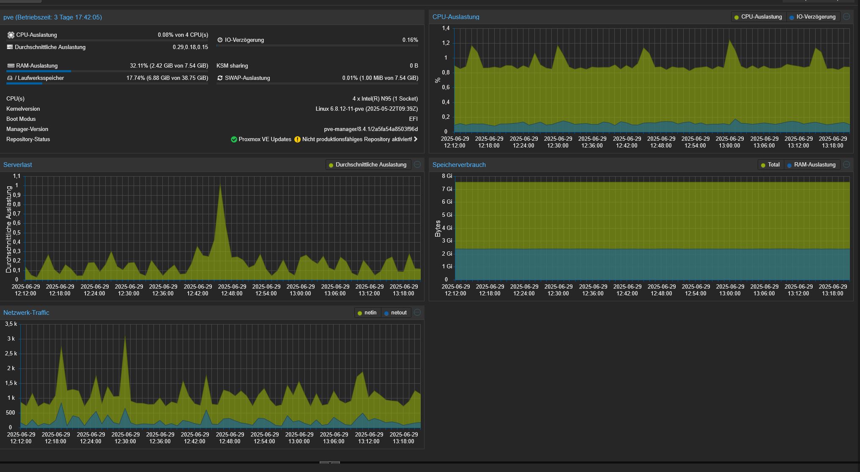Click the RAM-Auslastung progress bar
The image size is (860, 472).
(107, 71)
